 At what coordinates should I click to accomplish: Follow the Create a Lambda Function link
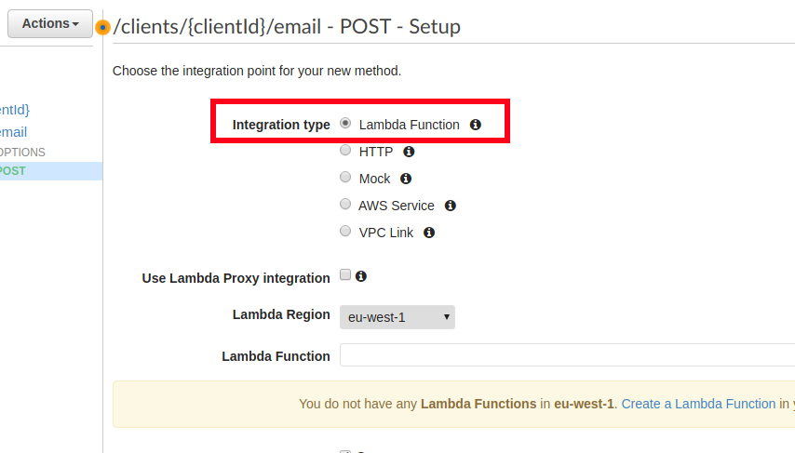[698, 404]
